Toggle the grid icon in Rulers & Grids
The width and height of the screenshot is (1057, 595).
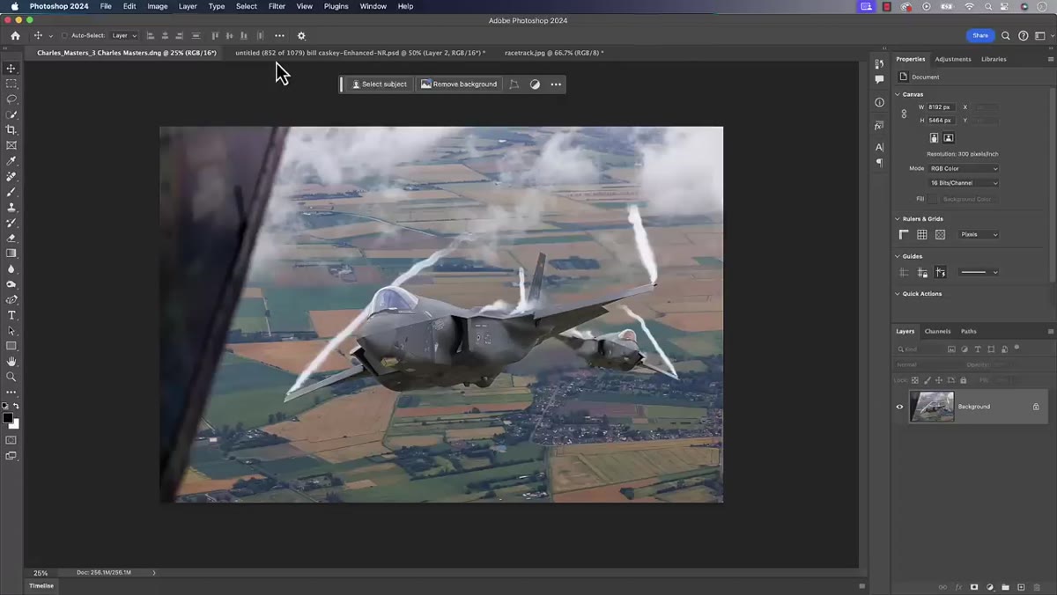click(921, 235)
